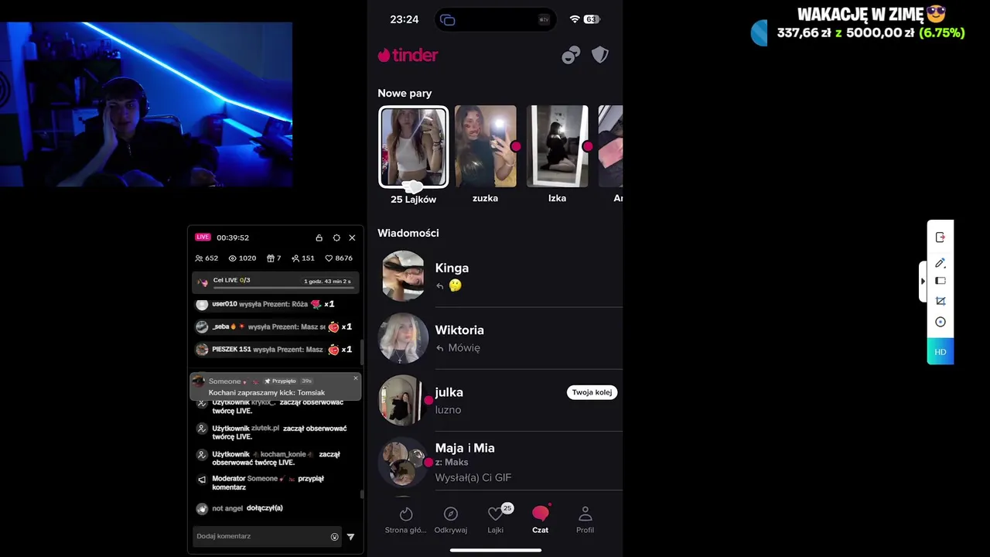The image size is (990, 557).
Task: Click the not angel joined message
Action: click(241, 508)
